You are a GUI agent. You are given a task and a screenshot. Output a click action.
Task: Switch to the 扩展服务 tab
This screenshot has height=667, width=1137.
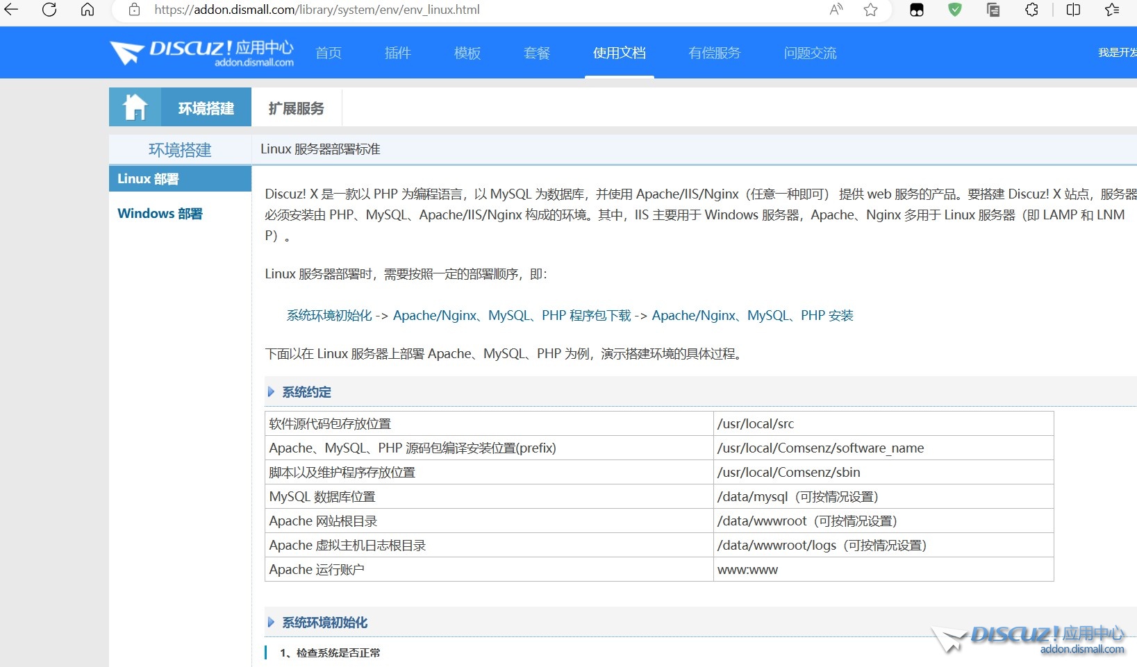coord(297,108)
